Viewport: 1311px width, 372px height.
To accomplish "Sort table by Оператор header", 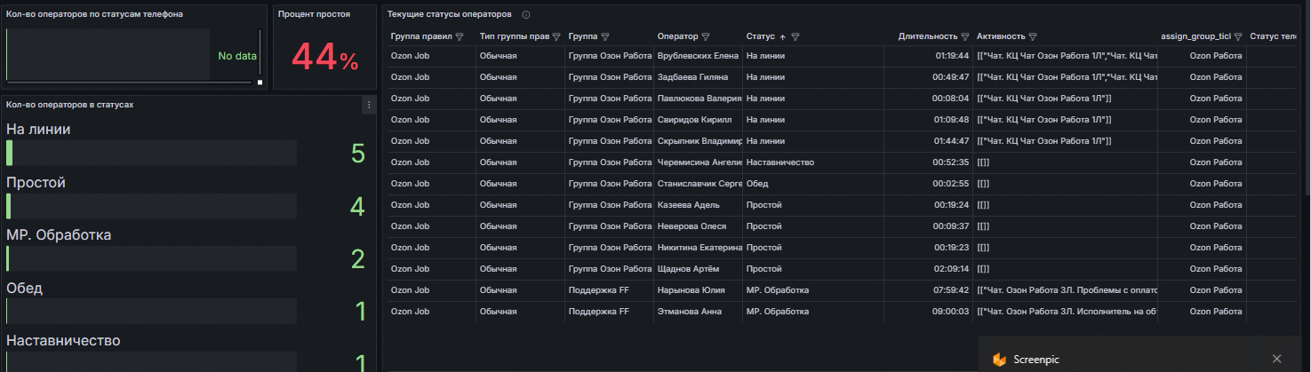I will 677,37.
